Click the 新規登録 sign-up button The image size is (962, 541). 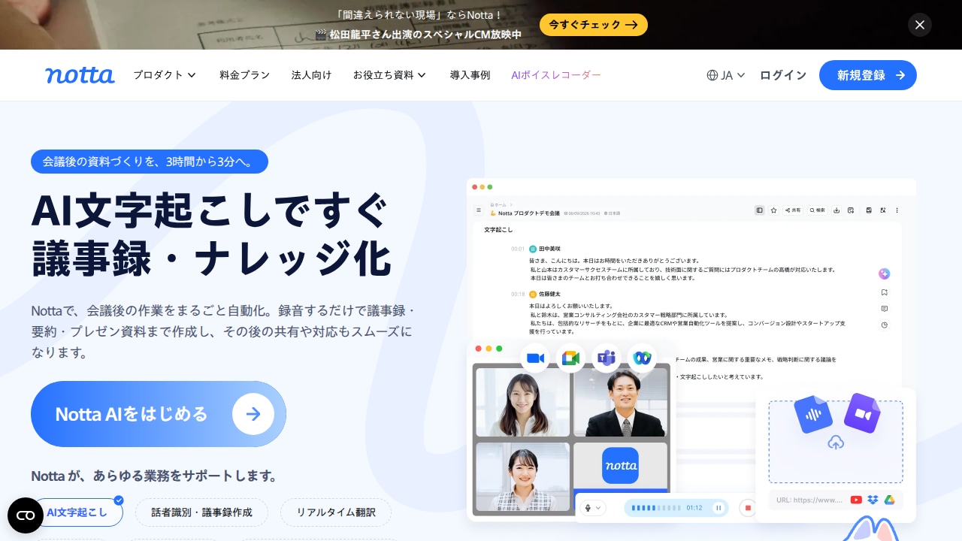tap(868, 75)
